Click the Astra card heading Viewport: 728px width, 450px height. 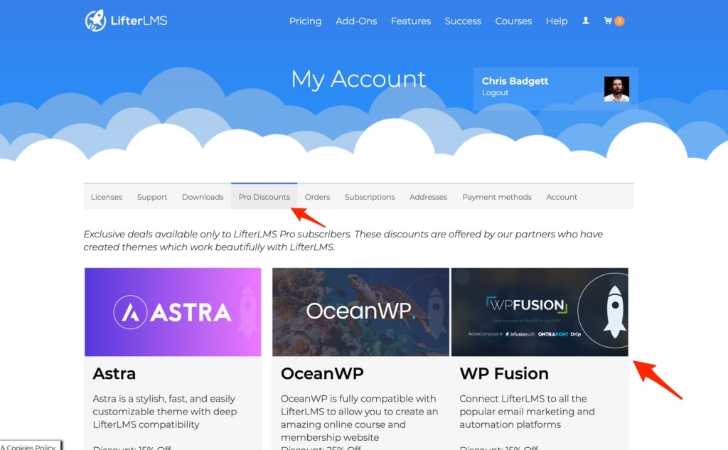(114, 373)
